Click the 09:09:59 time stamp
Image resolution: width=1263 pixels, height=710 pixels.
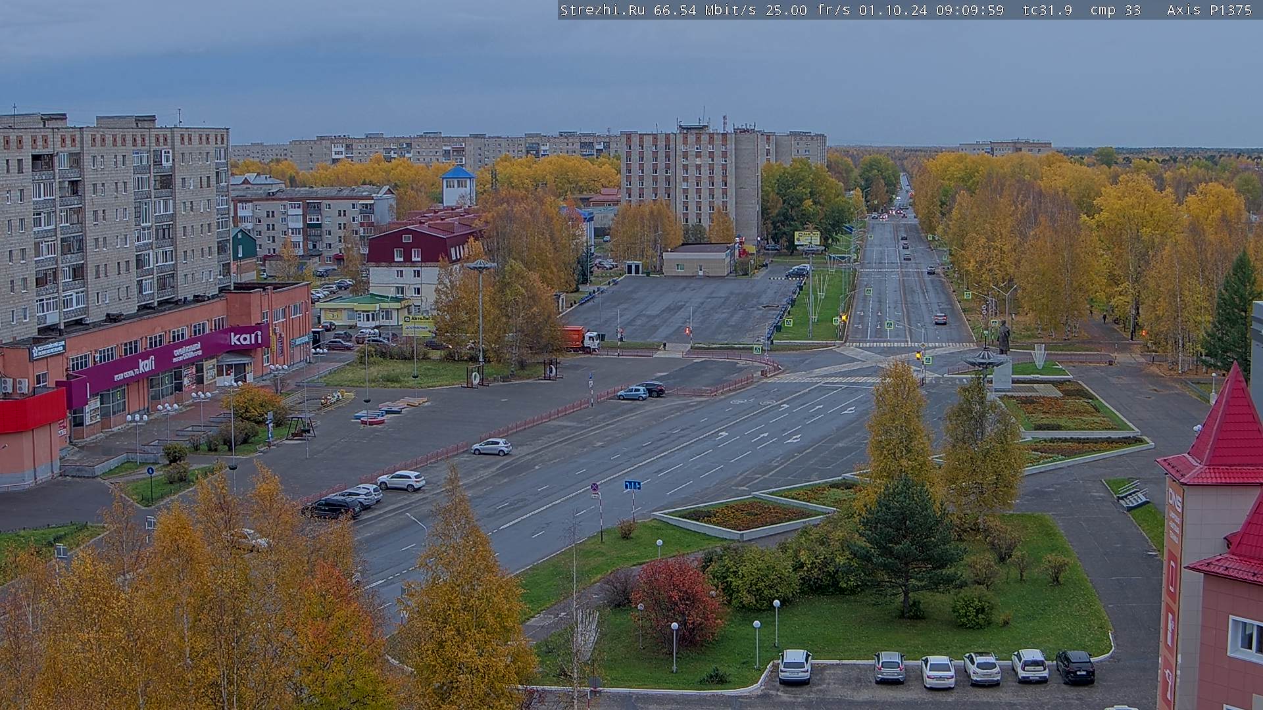tap(970, 10)
